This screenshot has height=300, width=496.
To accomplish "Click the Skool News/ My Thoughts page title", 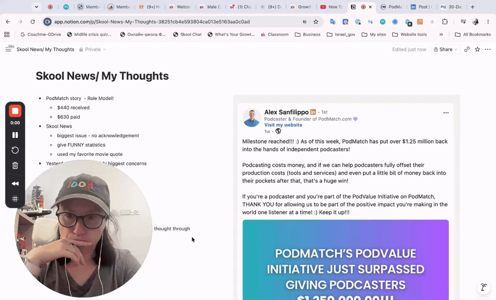I will (102, 76).
